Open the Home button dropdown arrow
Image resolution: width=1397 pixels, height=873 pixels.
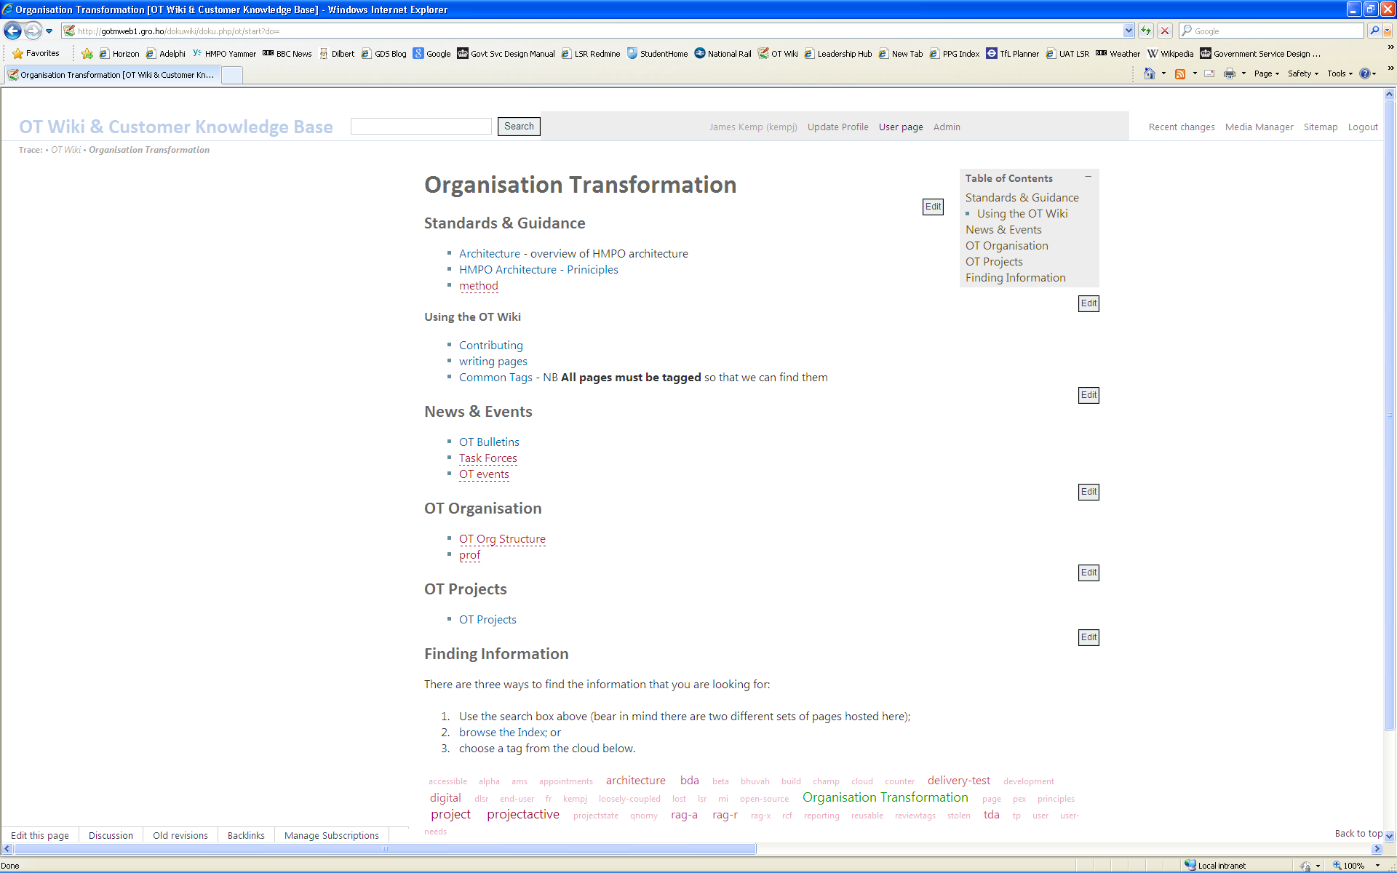(x=1163, y=73)
